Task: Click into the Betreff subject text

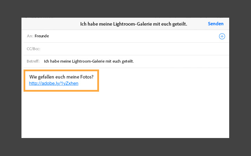Action: click(x=89, y=61)
